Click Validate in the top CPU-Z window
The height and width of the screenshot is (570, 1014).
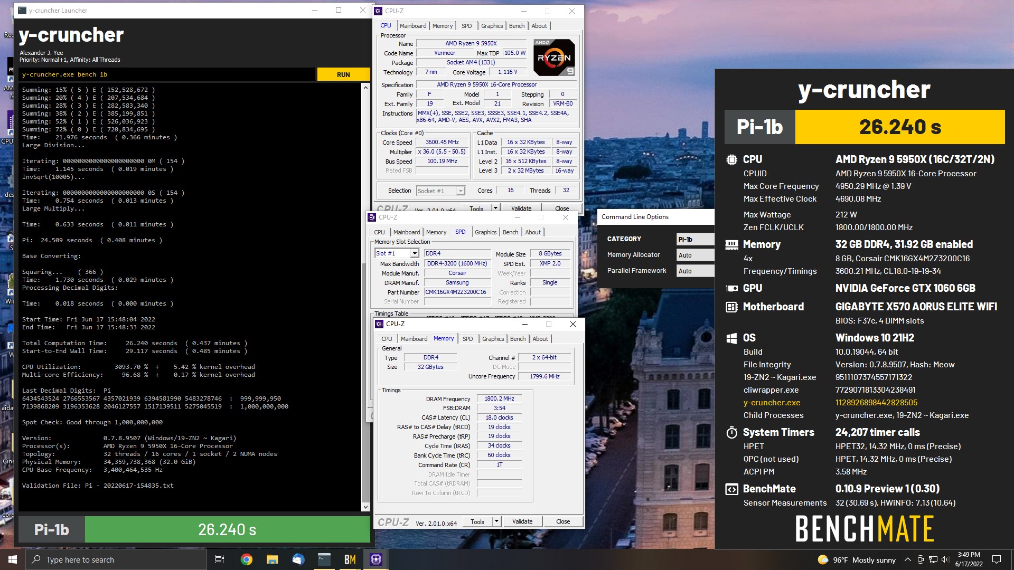click(521, 208)
